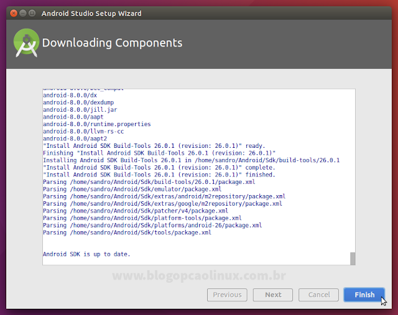Click the Android Studio logo icon
Image resolution: width=398 pixels, height=315 pixels.
(26, 43)
